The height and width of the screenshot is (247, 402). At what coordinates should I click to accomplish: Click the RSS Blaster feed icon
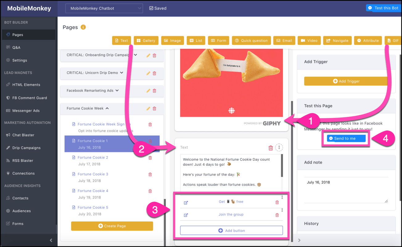point(8,161)
